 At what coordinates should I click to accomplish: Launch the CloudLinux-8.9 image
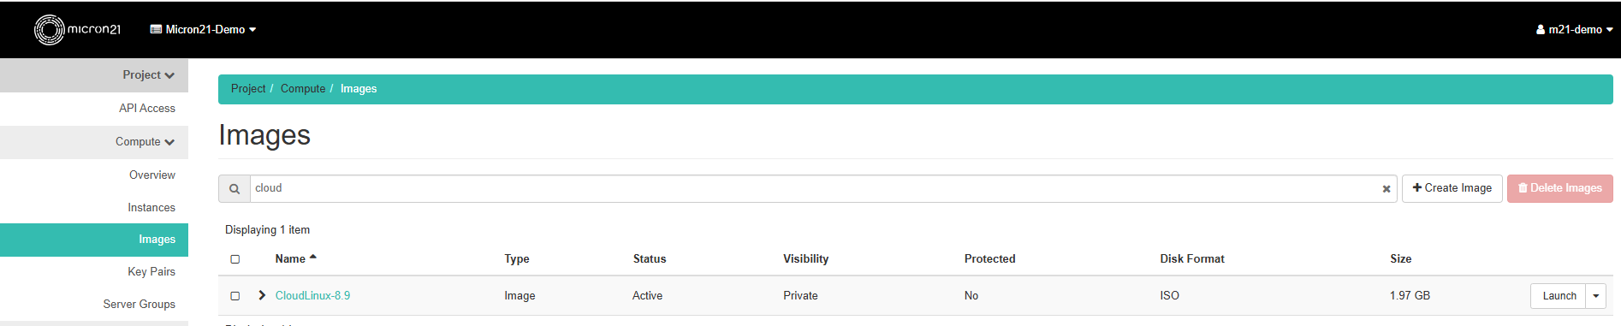click(1559, 296)
